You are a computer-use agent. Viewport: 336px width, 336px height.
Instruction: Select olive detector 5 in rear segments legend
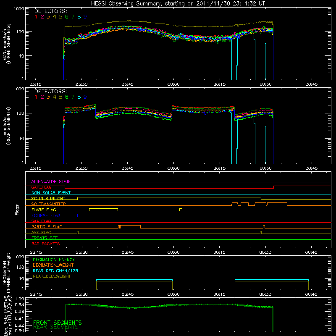click(60, 97)
